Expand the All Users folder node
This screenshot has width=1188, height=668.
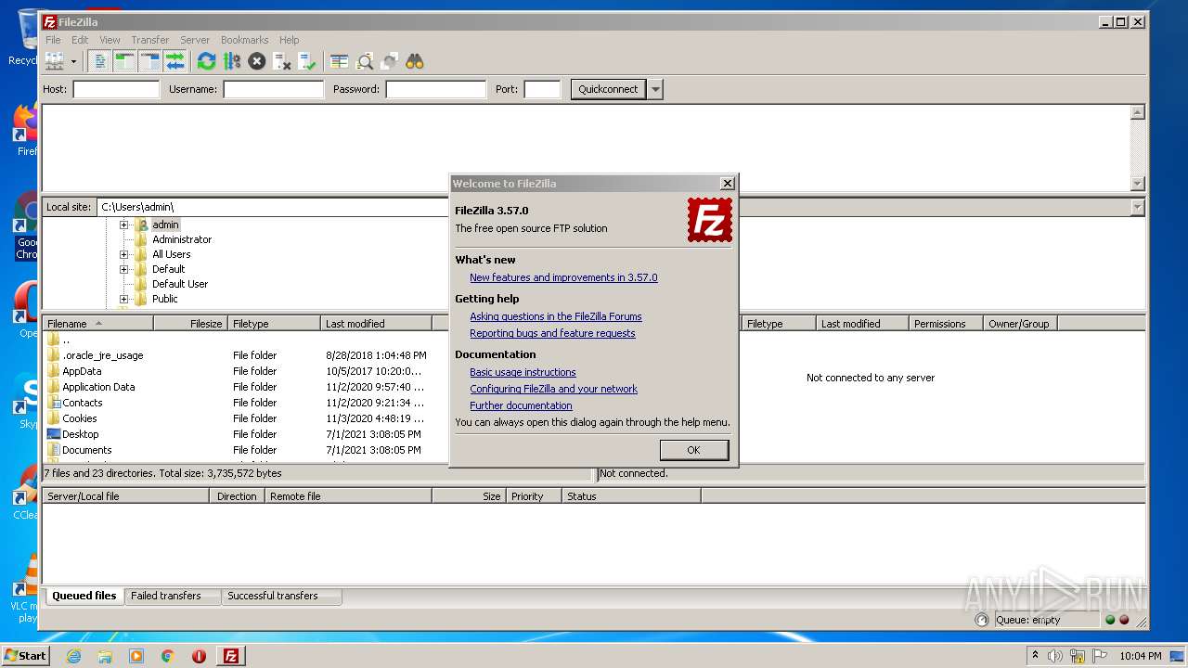(123, 254)
